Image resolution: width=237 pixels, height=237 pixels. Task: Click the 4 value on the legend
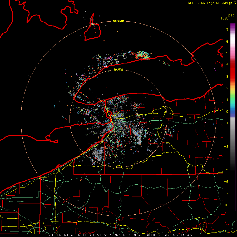coord(227,65)
